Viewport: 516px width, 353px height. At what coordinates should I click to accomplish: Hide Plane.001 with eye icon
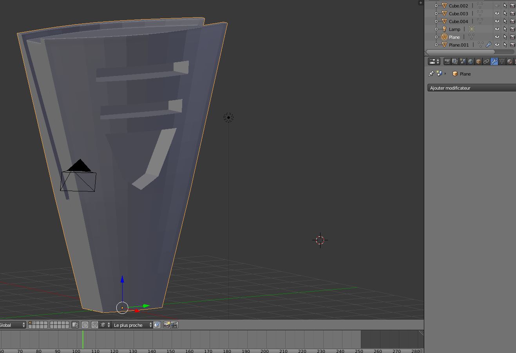[497, 45]
